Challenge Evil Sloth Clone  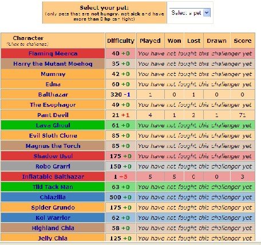(x=53, y=136)
